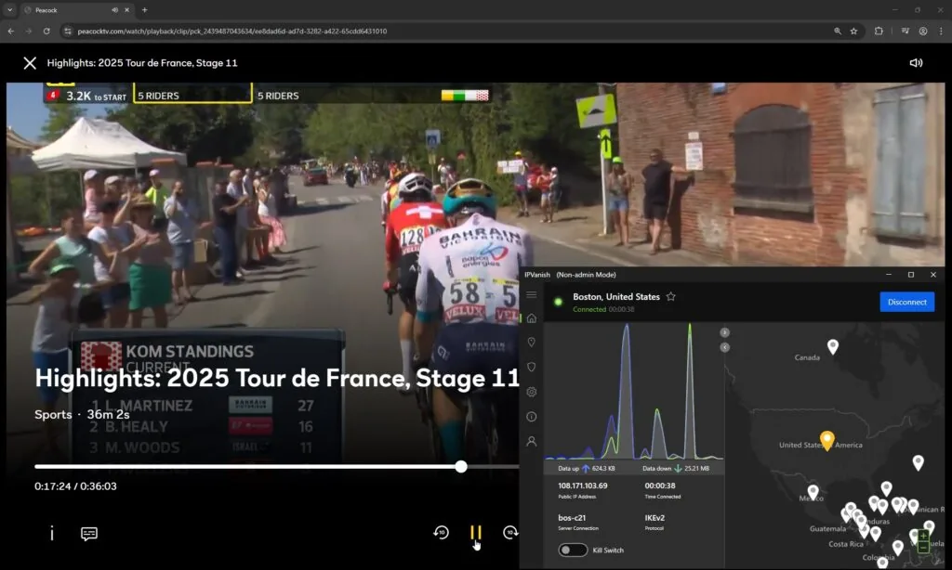Open browser media controls
The width and height of the screenshot is (952, 570).
click(906, 31)
